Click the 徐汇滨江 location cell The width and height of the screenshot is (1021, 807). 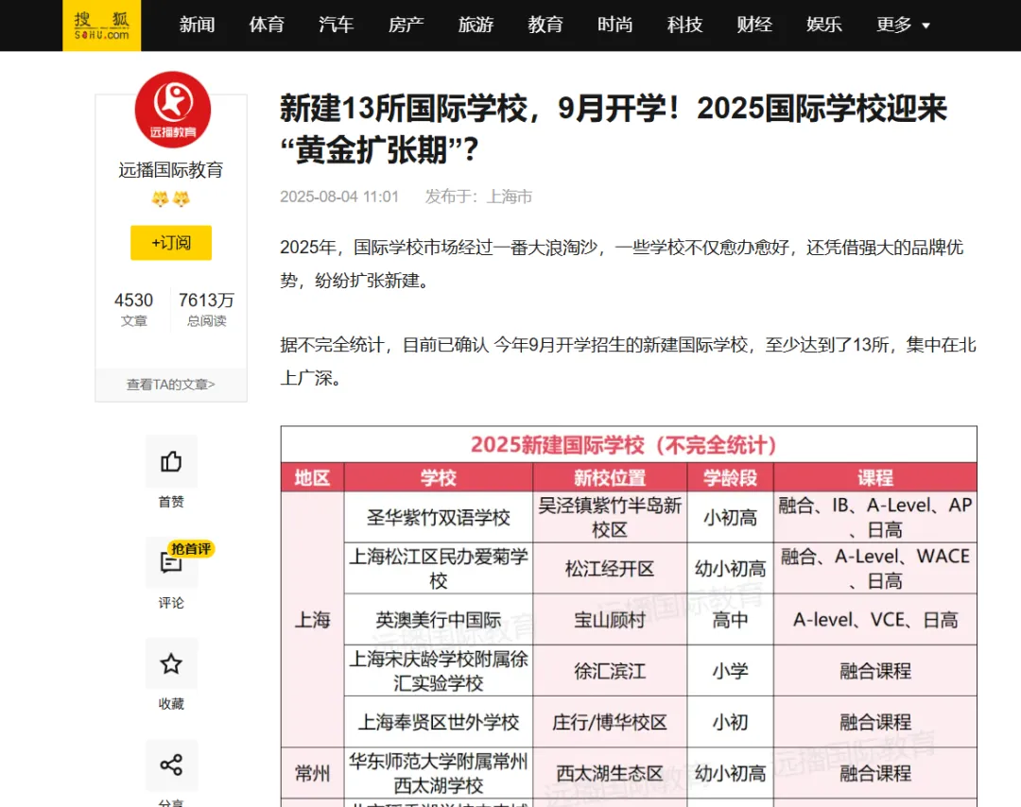coord(610,671)
